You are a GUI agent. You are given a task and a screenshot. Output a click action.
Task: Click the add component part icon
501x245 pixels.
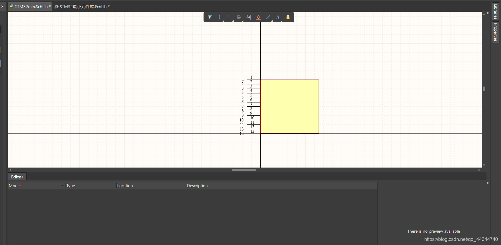pos(288,17)
